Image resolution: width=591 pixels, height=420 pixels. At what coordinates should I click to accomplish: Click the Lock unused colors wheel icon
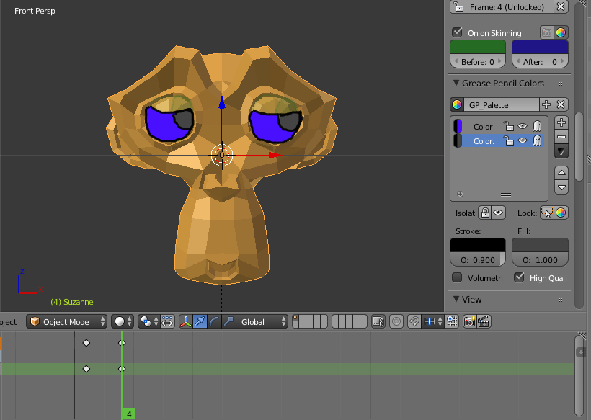click(x=561, y=213)
